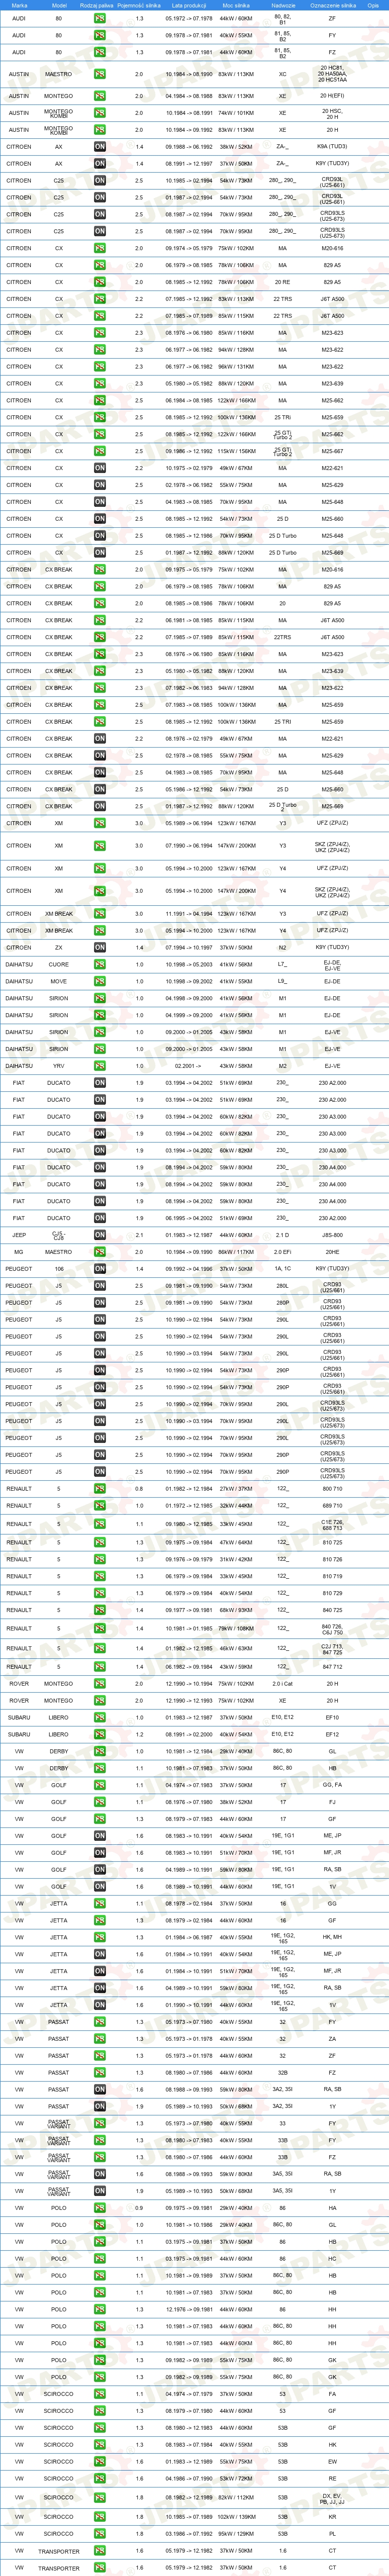
Task: Select engine code 800 710 cell
Action: (332, 1488)
